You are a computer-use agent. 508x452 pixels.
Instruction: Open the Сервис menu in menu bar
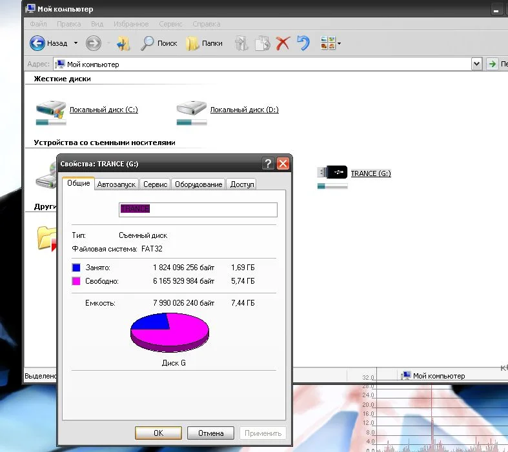[x=170, y=24]
